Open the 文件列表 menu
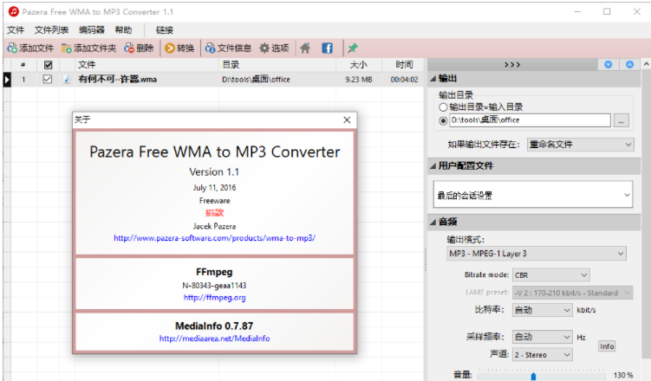This screenshot has height=381, width=651. 51,29
